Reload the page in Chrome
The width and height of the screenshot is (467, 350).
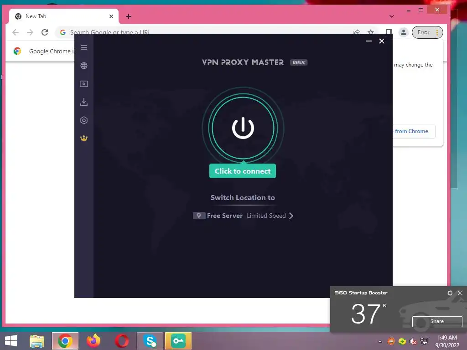pos(45,32)
